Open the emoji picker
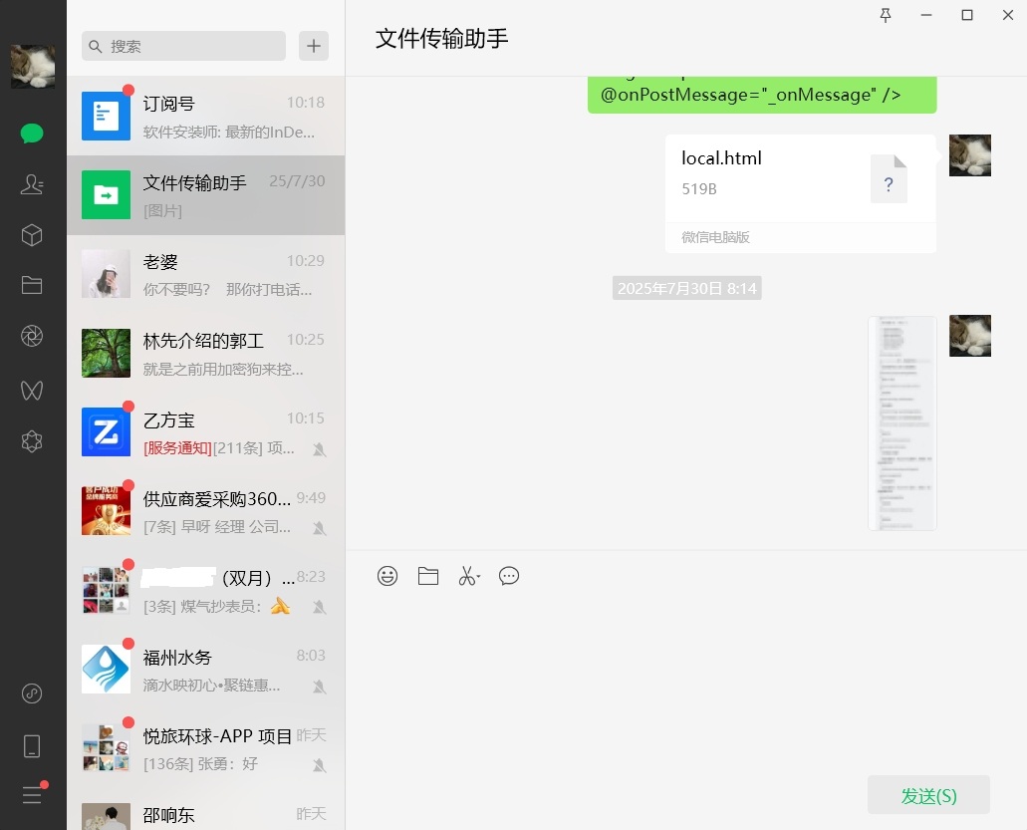Viewport: 1027px width, 830px height. [x=387, y=576]
